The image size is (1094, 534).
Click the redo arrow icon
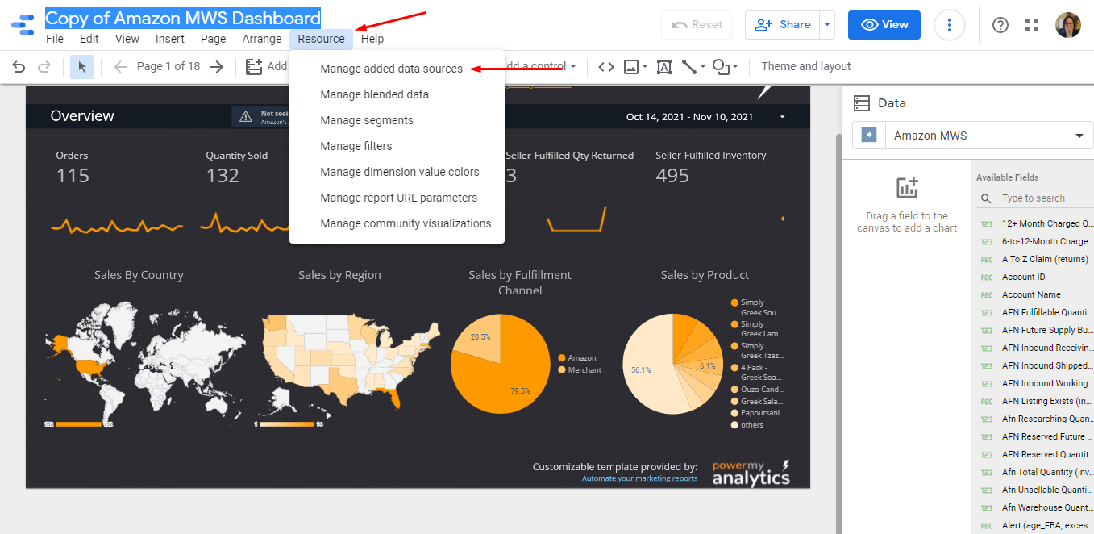pos(44,67)
